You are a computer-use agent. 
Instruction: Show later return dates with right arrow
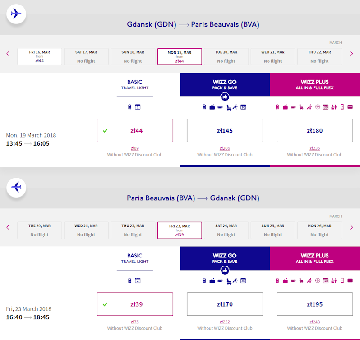[351, 227]
